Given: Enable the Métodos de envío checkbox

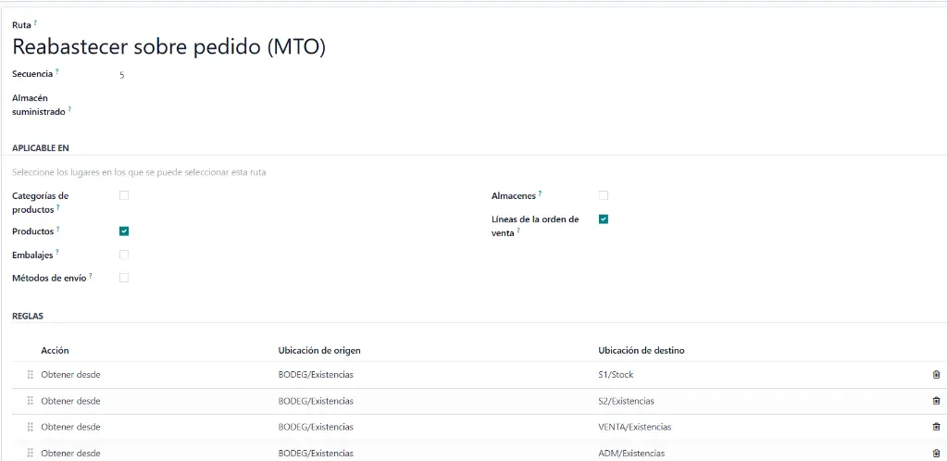Looking at the screenshot, I should [124, 278].
